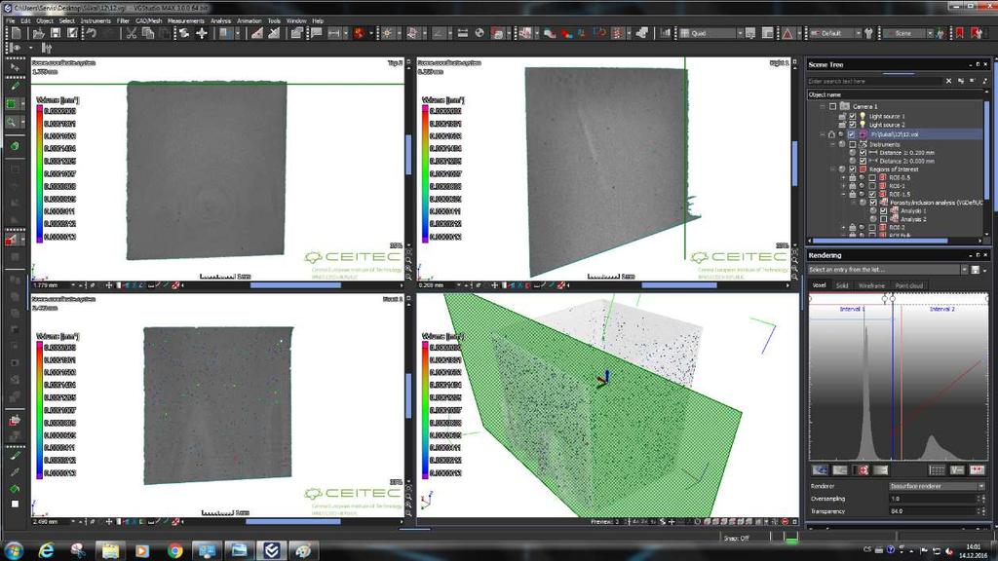Expand the ROI-2 tree node
Screen dimensions: 998x561
tap(843, 227)
